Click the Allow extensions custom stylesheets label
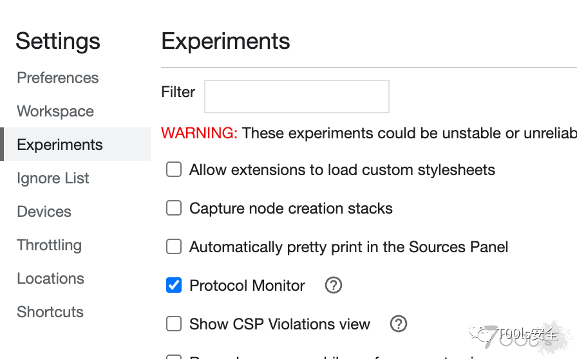 pyautogui.click(x=342, y=170)
